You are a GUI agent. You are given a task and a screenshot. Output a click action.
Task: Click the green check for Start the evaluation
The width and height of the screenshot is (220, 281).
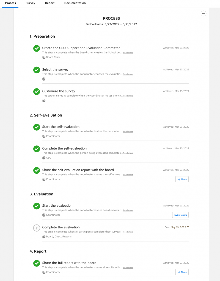[x=37, y=206]
